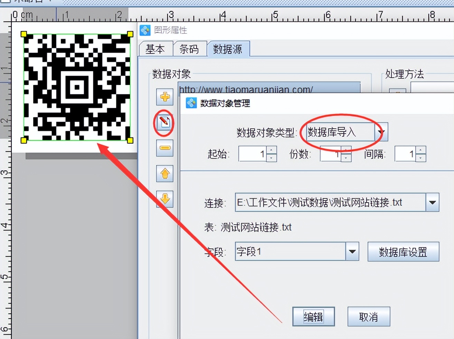Open the 字段 dropdown showing 字段1
The width and height of the screenshot is (454, 339).
pyautogui.click(x=352, y=252)
